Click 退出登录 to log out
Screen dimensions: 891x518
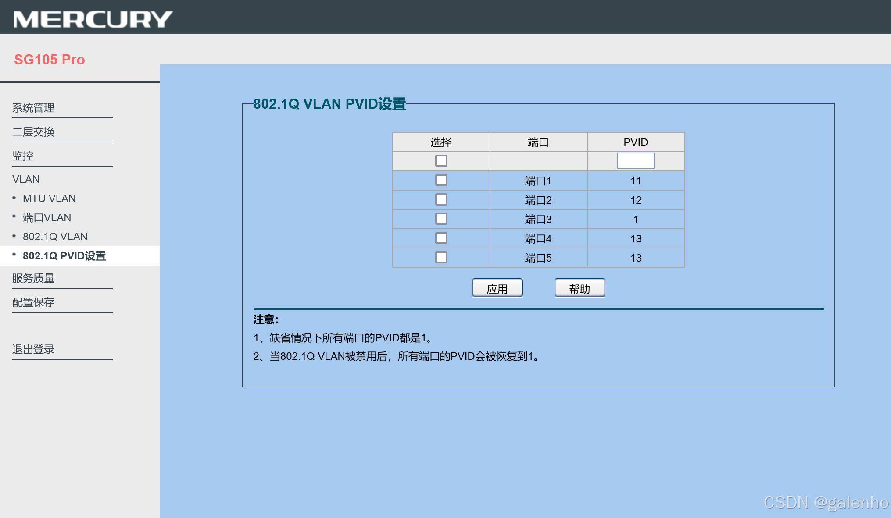point(33,349)
